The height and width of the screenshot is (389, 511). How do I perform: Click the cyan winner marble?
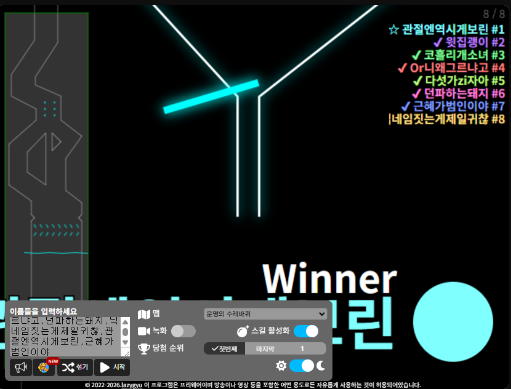pos(453,322)
